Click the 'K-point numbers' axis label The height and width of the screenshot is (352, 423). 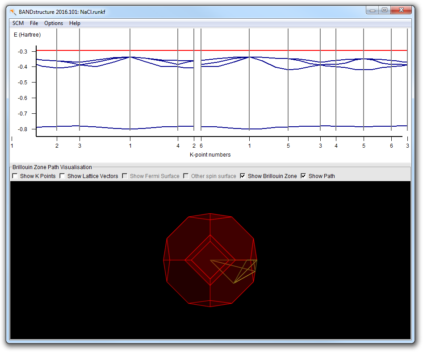tap(210, 155)
